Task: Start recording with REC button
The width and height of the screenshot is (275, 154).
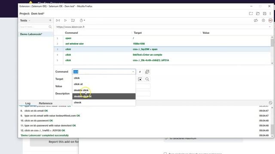Action: click(270, 21)
